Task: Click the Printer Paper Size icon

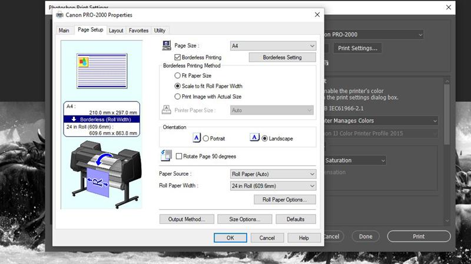Action: [166, 110]
